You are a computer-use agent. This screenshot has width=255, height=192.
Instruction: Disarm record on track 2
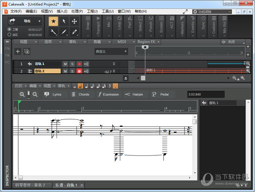(x=79, y=71)
